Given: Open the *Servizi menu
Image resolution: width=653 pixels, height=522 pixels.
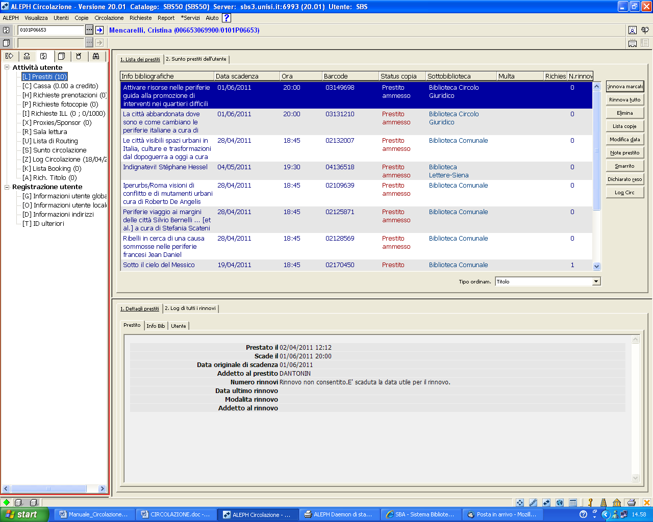Looking at the screenshot, I should (x=190, y=18).
